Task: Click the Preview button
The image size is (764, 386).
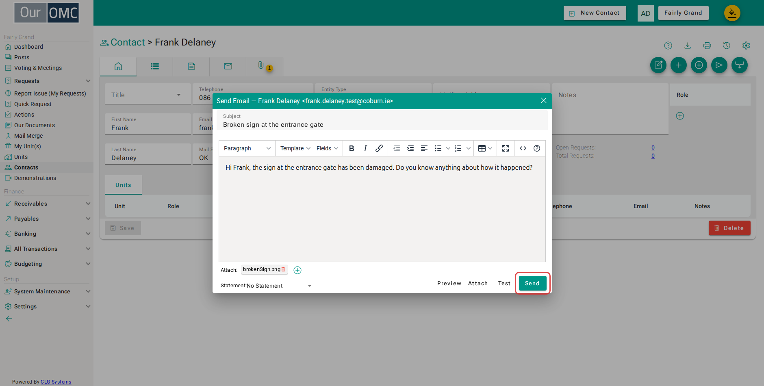Action: click(449, 283)
